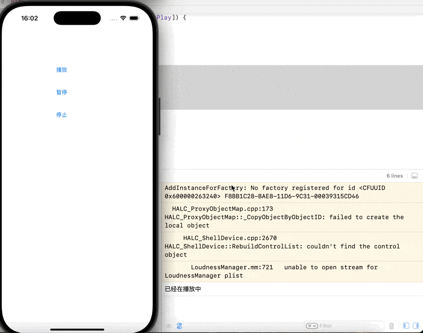Click the 16:02 clock in the simulator

click(x=30, y=18)
